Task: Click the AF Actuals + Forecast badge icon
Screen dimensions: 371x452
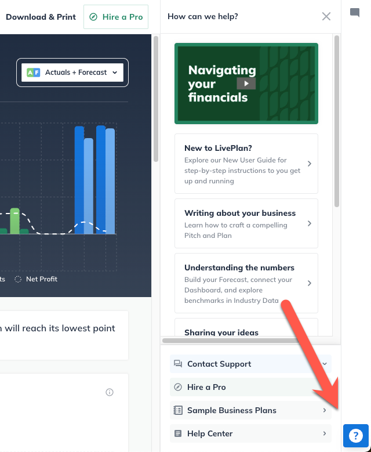Action: (x=34, y=73)
